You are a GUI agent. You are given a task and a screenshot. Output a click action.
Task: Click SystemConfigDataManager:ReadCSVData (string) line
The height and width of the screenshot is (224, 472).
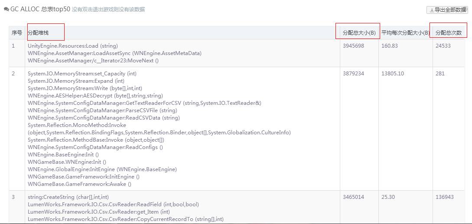pyautogui.click(x=104, y=118)
